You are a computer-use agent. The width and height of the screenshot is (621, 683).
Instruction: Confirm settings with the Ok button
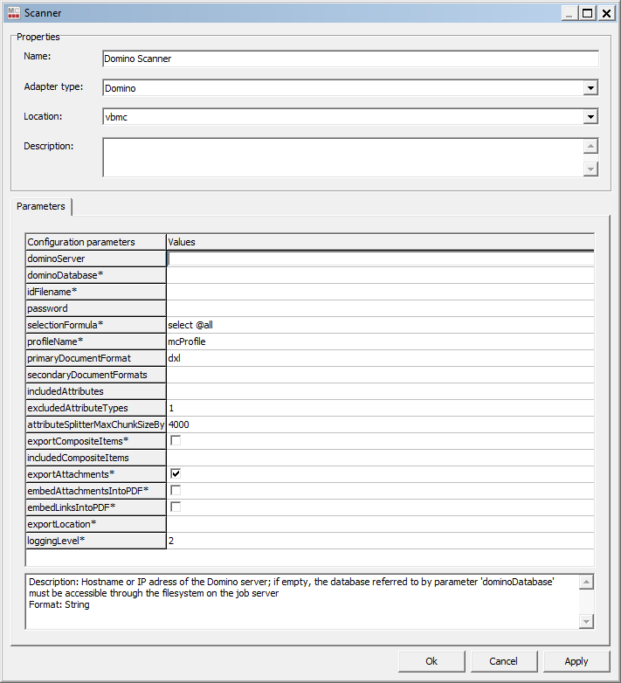click(431, 661)
